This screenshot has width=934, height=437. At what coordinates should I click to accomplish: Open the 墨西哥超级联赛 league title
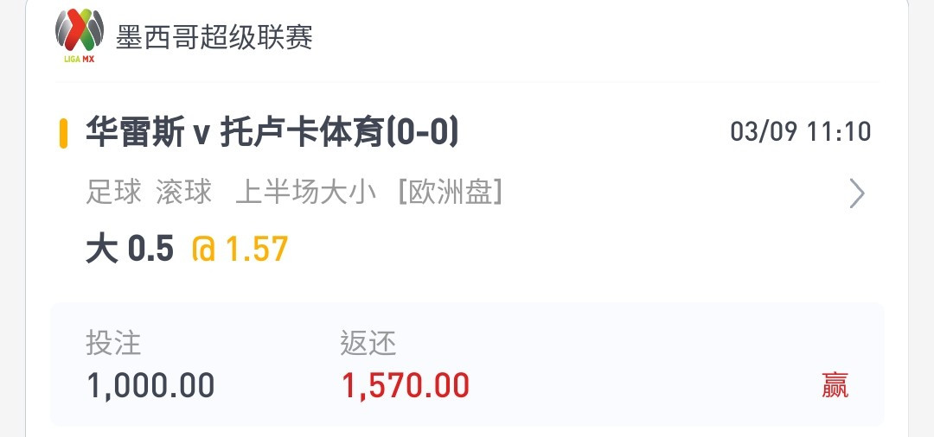click(x=214, y=38)
